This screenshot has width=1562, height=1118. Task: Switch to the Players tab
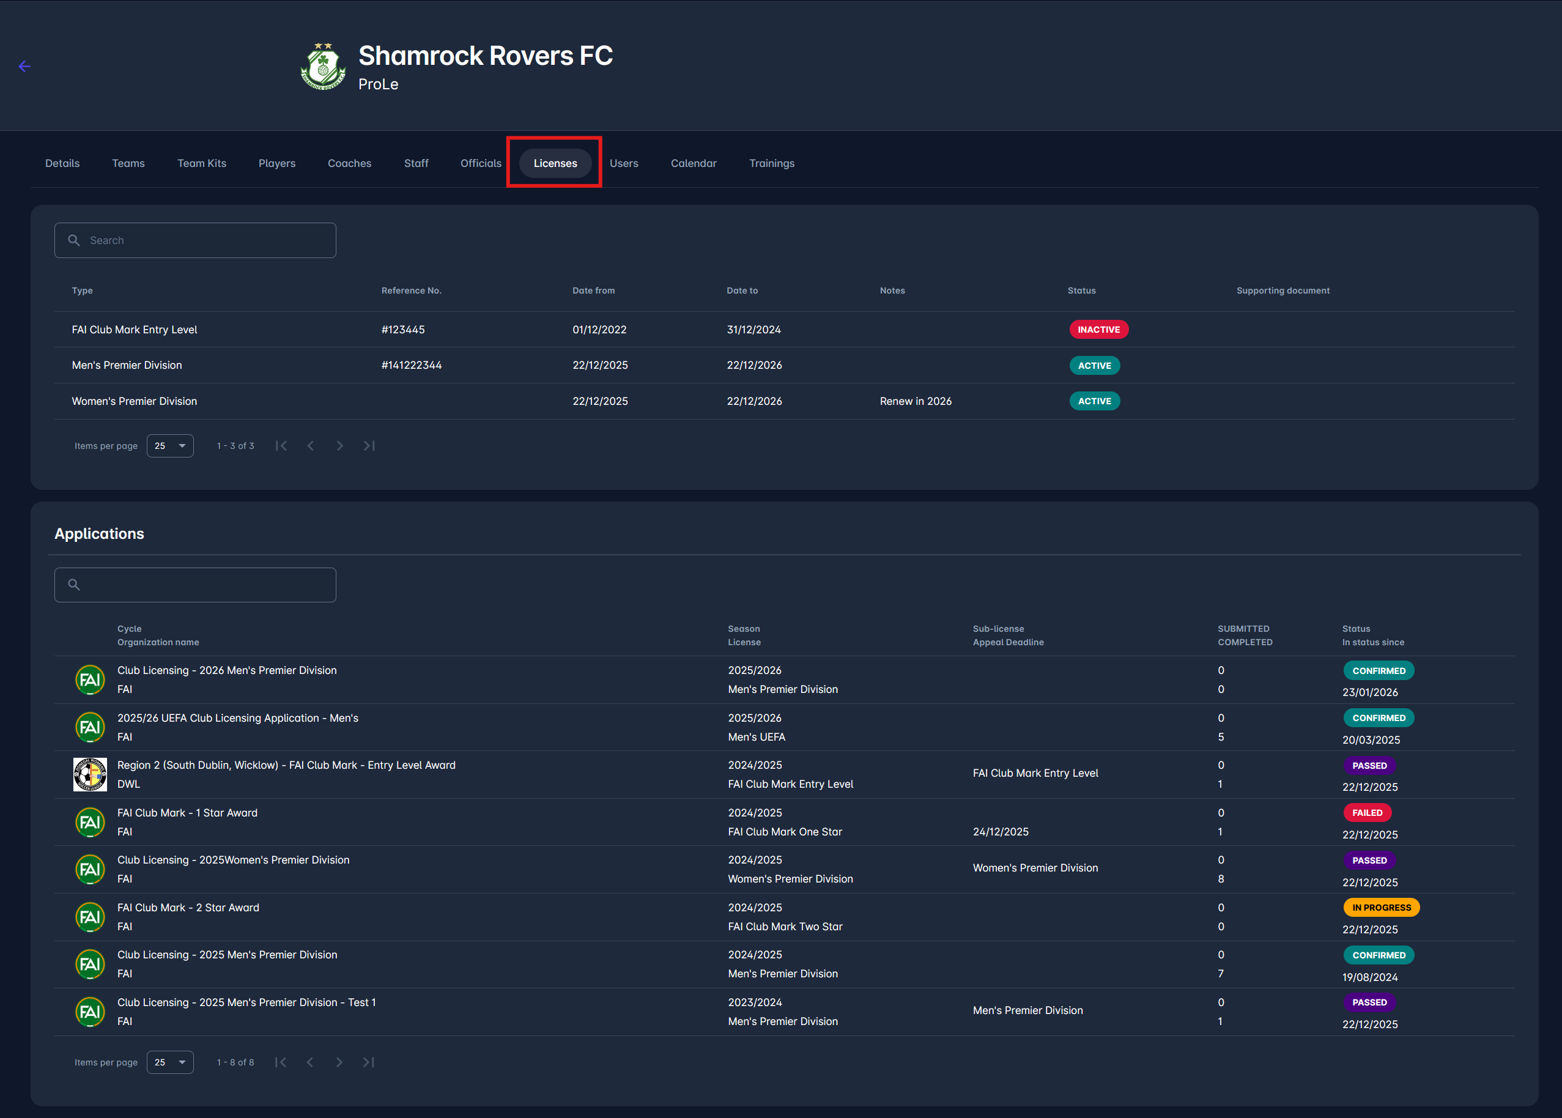click(276, 163)
